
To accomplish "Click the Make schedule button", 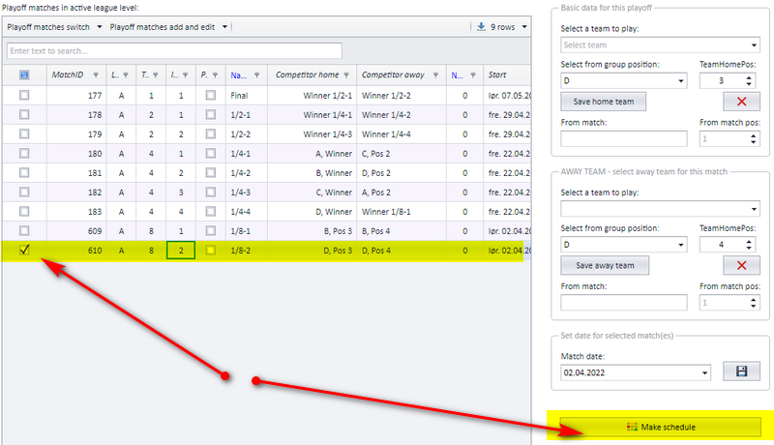I will [661, 427].
